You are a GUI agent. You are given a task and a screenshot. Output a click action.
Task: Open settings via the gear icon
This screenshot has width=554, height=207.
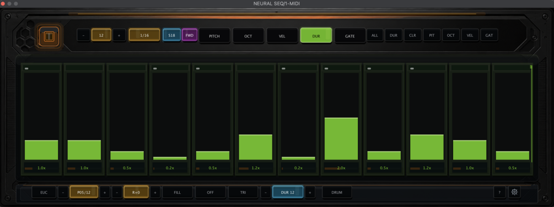(x=514, y=192)
